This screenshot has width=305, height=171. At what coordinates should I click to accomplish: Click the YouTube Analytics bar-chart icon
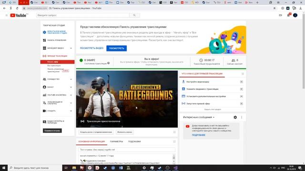coord(44,95)
